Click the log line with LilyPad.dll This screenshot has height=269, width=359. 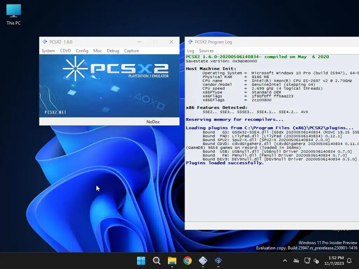click(272, 136)
